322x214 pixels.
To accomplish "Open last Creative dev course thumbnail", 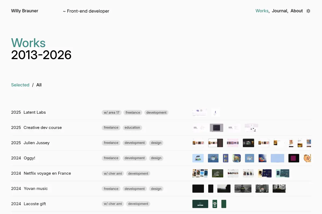I will coord(251,128).
